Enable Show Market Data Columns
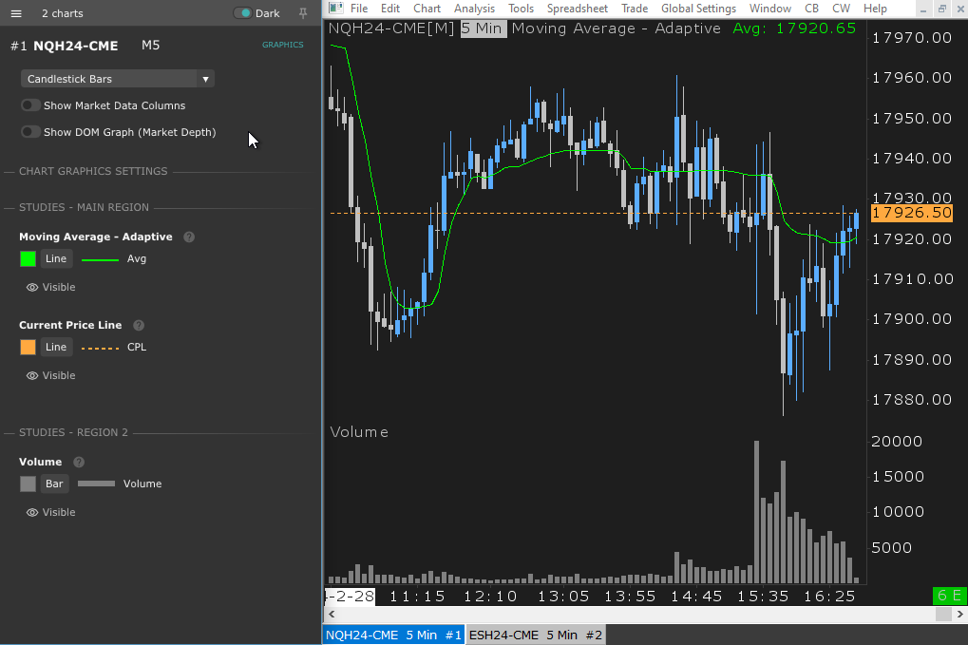This screenshot has height=645, width=968. click(31, 105)
